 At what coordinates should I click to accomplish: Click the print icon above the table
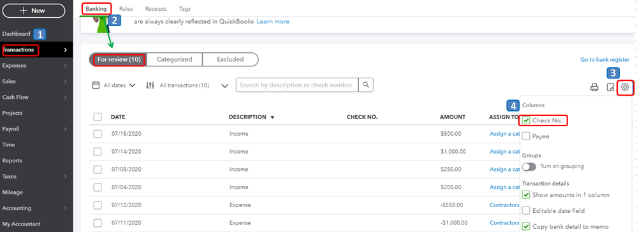[594, 87]
